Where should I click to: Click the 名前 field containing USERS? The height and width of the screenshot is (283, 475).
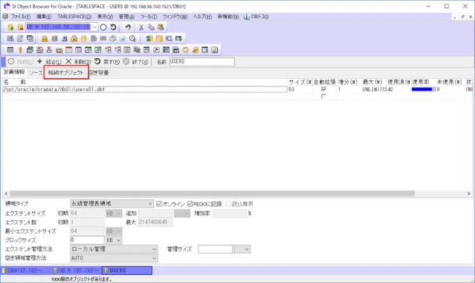[202, 62]
